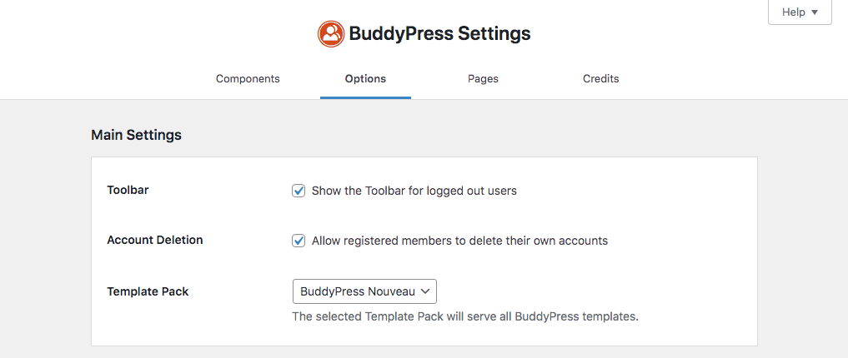
Task: Switch to the Components tab
Action: click(x=248, y=79)
